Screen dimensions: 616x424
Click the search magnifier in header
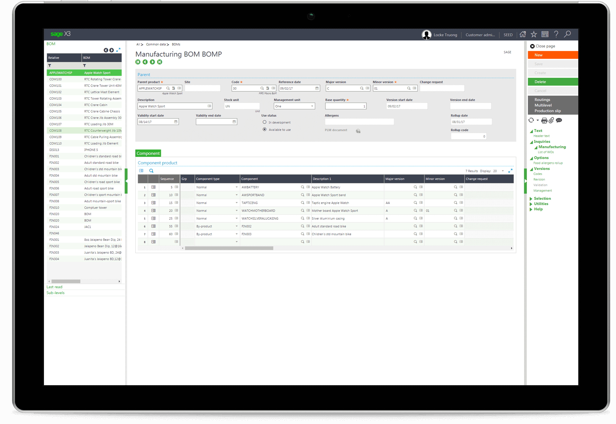568,34
